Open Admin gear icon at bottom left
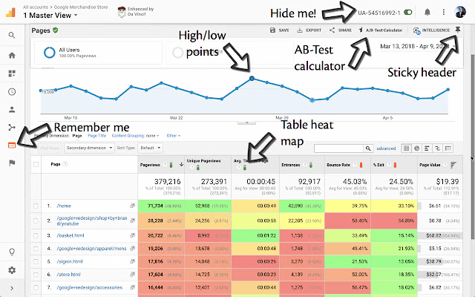475x297 pixels. tap(12, 270)
